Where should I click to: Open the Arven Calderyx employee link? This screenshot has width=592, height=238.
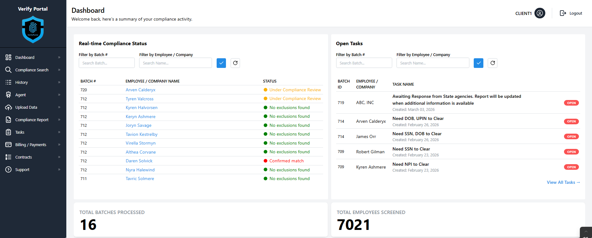click(140, 90)
